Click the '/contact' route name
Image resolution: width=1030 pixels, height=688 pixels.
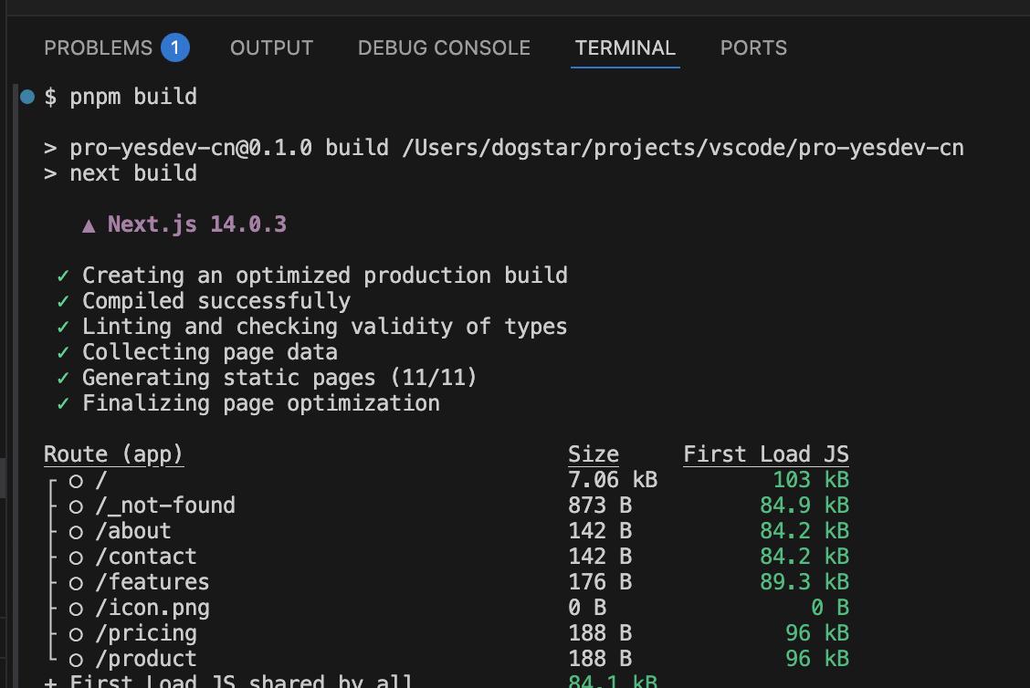click(x=146, y=557)
